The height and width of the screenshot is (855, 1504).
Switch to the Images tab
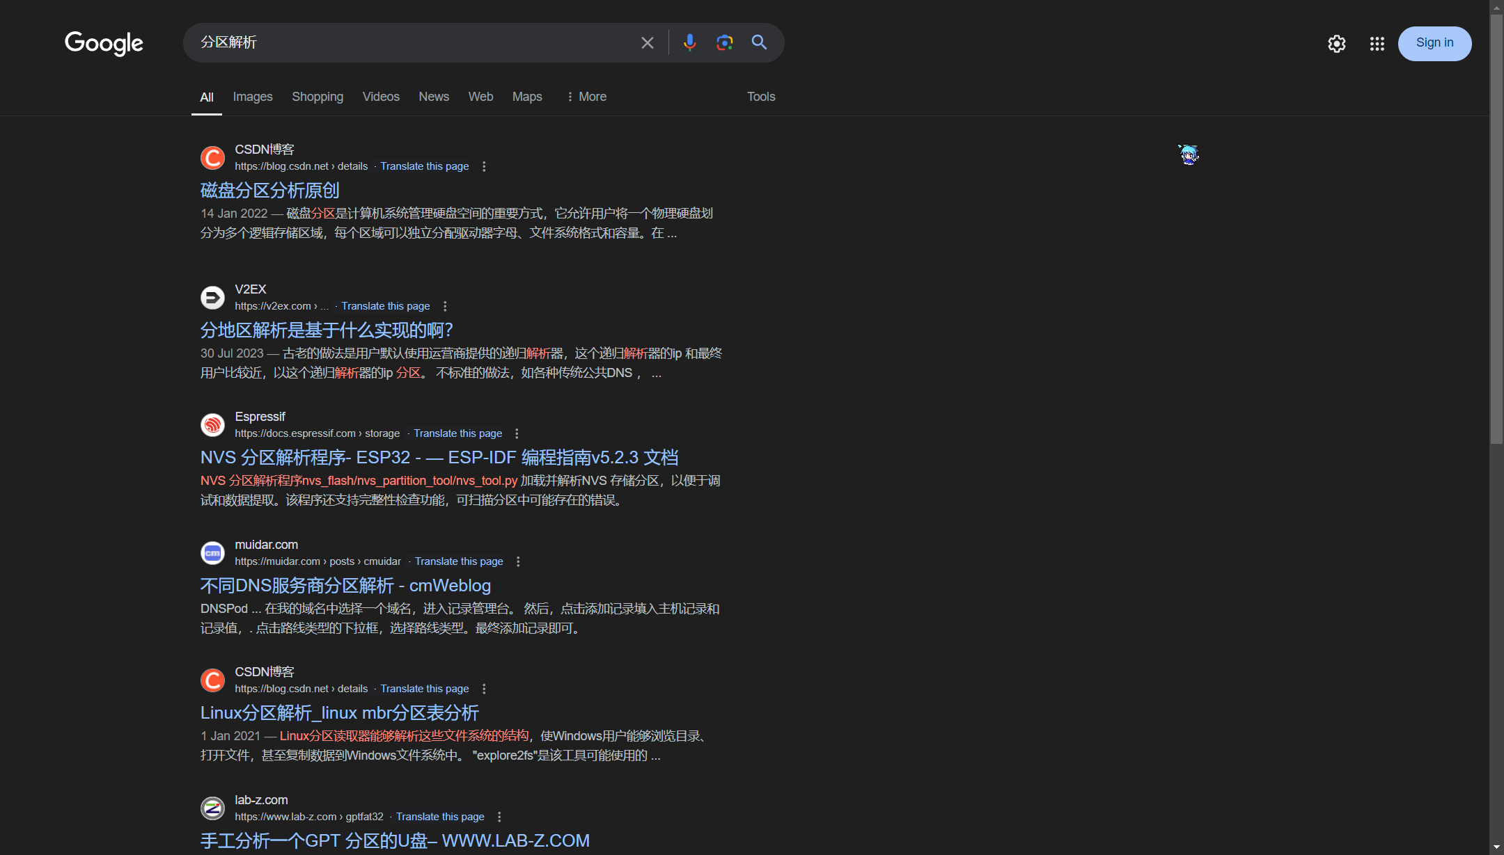[x=252, y=97]
